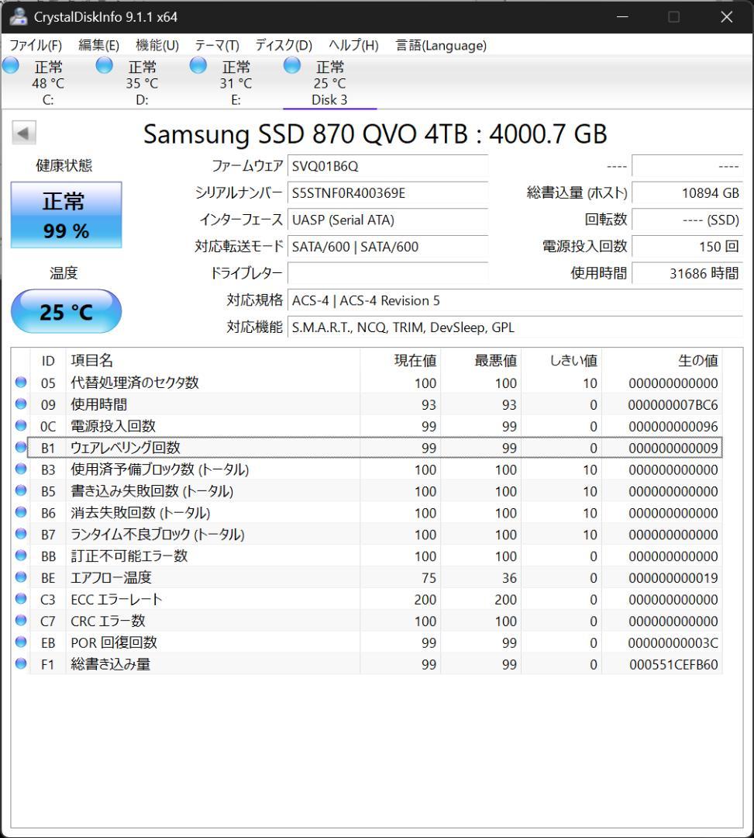Select the エアフロー温度 row
Image resolution: width=754 pixels, height=838 pixels.
tap(367, 577)
